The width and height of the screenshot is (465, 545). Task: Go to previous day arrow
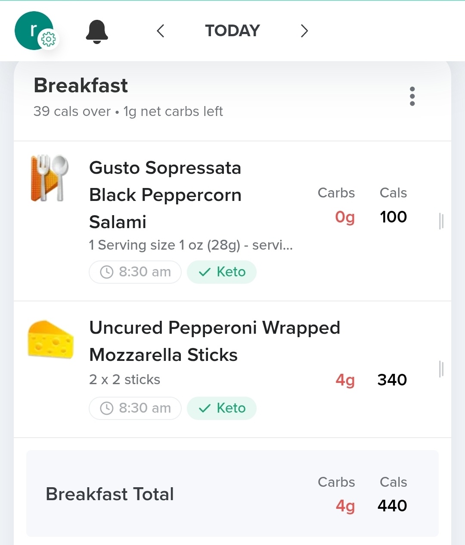[161, 31]
